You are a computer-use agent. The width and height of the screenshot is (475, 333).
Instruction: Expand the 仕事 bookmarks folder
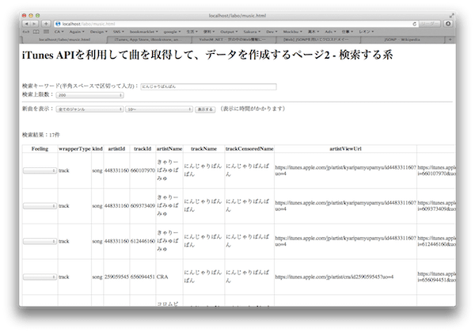[x=348, y=32]
